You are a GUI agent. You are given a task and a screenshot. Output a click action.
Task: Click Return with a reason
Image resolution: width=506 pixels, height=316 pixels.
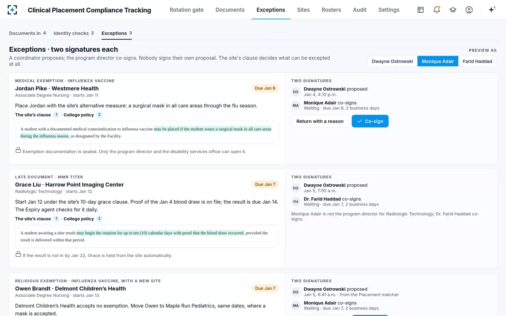[x=320, y=121]
